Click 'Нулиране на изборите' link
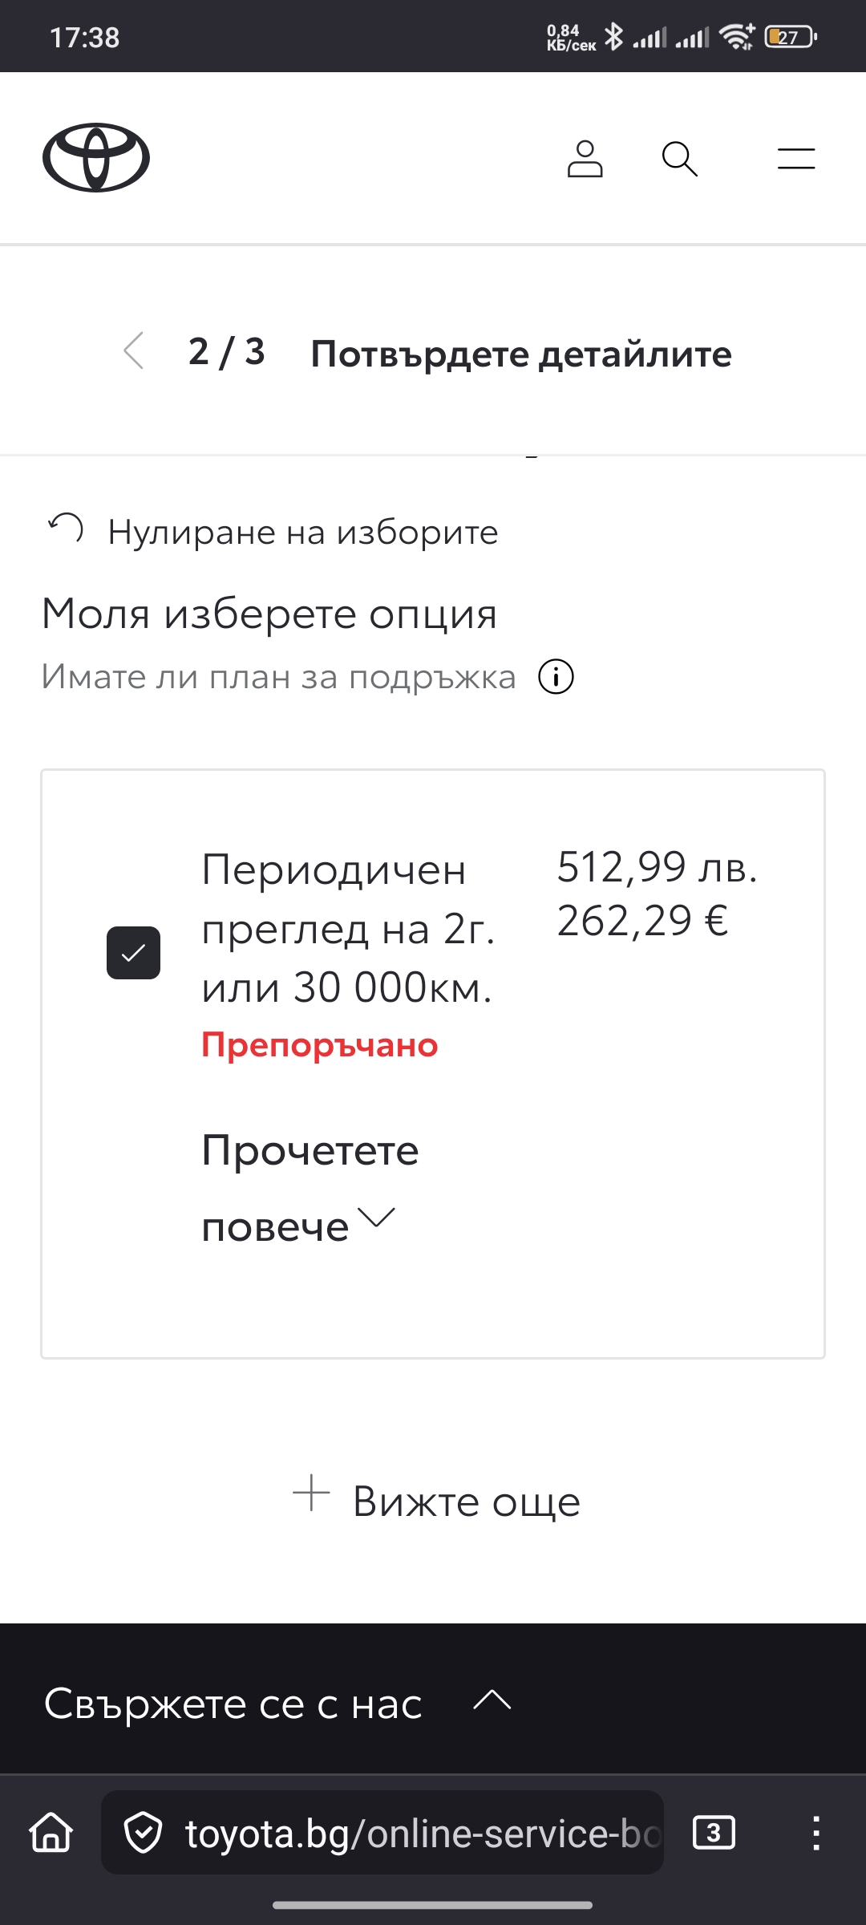 click(x=302, y=530)
